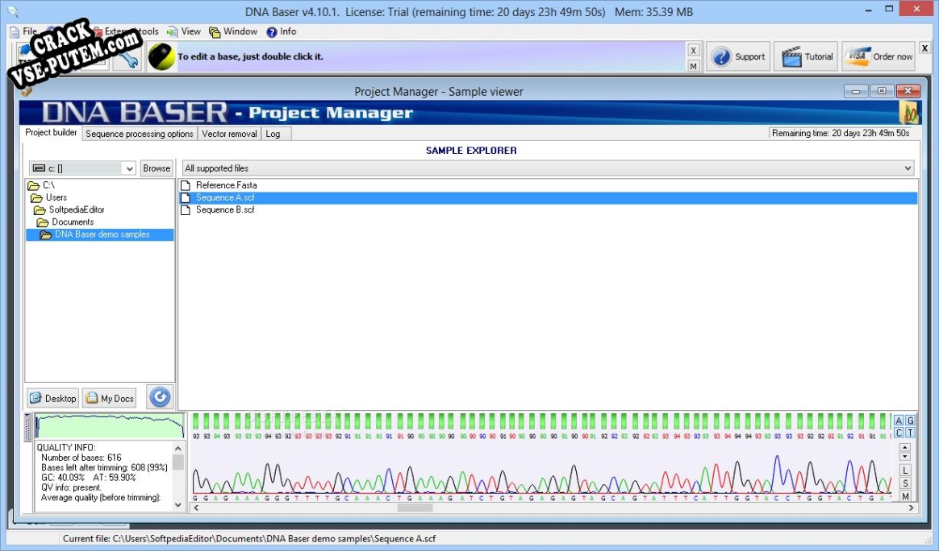Open the Tutorial clapperboard button
This screenshot has width=939, height=551.
click(807, 57)
